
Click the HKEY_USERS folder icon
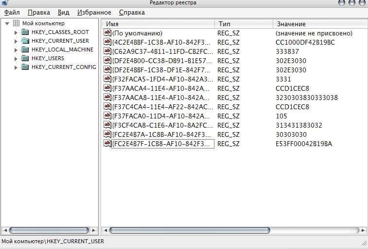point(25,58)
